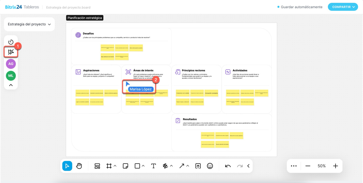Viewport: 363px width, 183px height.
Task: Collapse the bottom toolbar chevron
Action: (248, 166)
